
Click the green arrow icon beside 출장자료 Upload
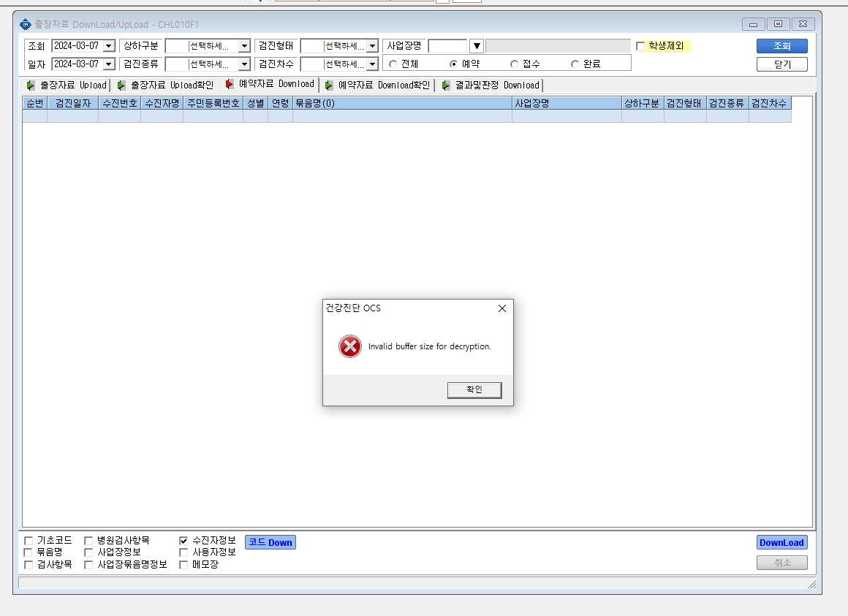pyautogui.click(x=31, y=85)
